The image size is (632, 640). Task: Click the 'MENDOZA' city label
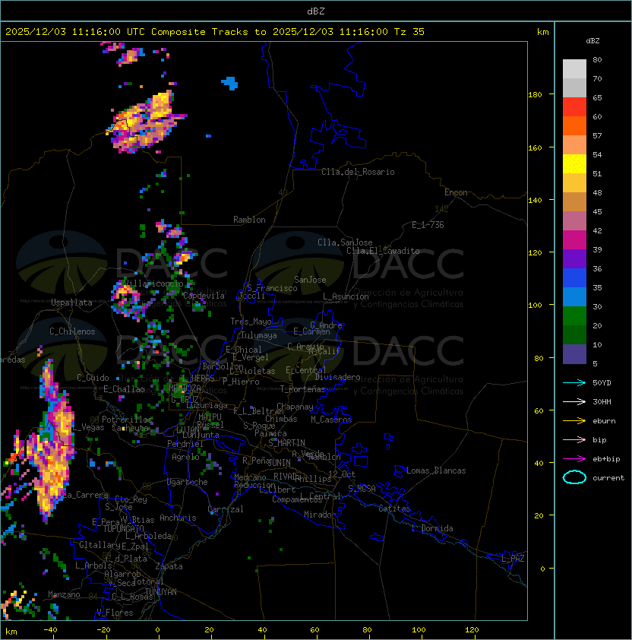click(185, 388)
